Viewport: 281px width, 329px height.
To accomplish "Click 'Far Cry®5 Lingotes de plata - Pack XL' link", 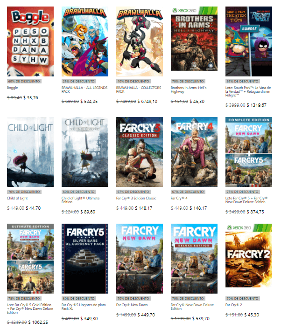I will (x=84, y=307).
